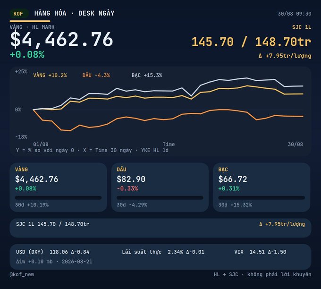
Task: Click the large $4,462.76 gold price
Action: pyautogui.click(x=61, y=40)
